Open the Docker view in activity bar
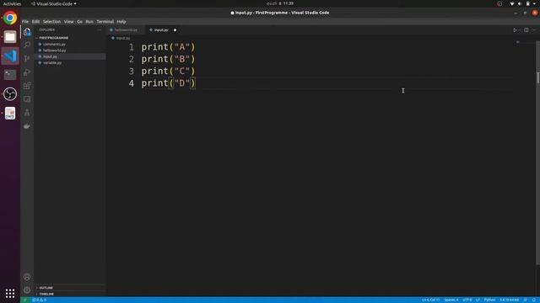The height and width of the screenshot is (303, 540). click(27, 126)
